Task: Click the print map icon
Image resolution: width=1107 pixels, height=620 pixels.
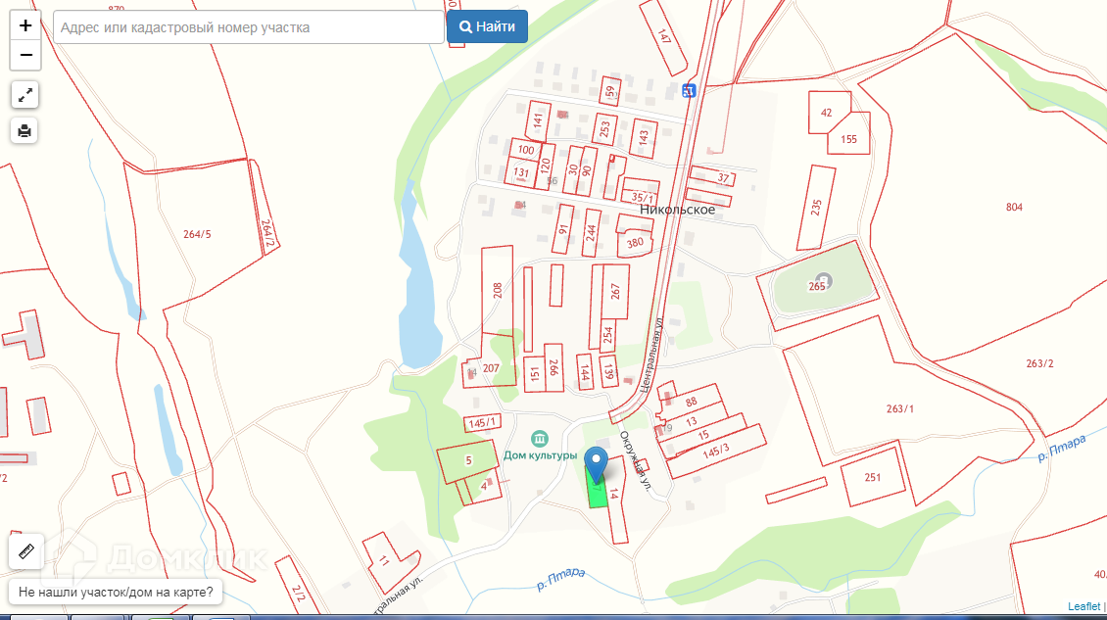Action: [24, 130]
